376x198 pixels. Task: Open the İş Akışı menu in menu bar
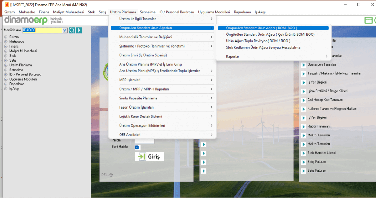260,12
